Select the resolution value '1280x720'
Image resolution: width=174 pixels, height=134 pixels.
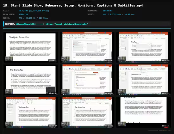pyautogui.click(x=23, y=15)
